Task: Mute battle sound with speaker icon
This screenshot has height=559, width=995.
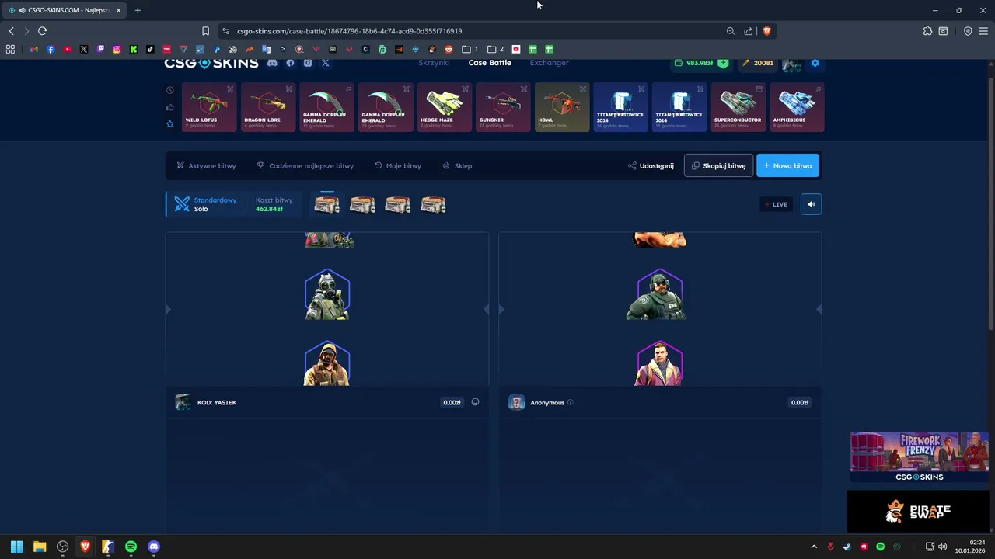Action: point(811,204)
